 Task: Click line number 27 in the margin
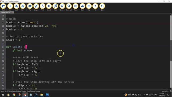click(3, 23)
